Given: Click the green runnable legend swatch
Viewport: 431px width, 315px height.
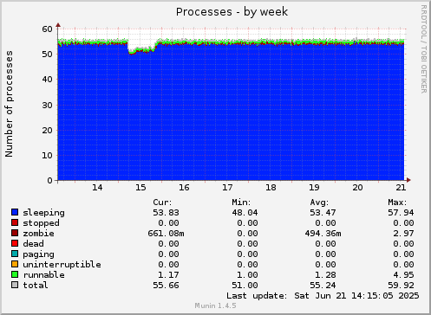Looking at the screenshot, I should pyautogui.click(x=15, y=274).
